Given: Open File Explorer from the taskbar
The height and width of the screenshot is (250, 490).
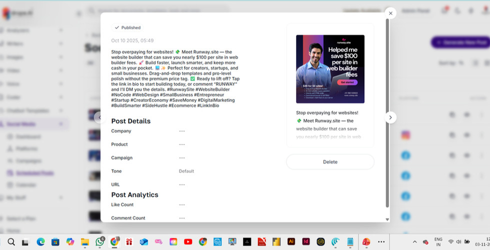Looking at the screenshot, I should 85,242.
